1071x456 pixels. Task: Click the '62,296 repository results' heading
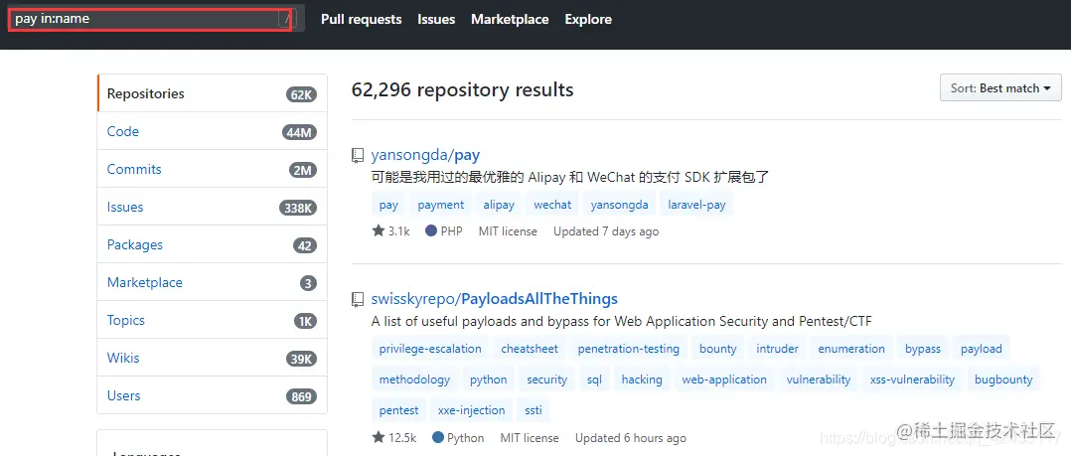point(462,89)
